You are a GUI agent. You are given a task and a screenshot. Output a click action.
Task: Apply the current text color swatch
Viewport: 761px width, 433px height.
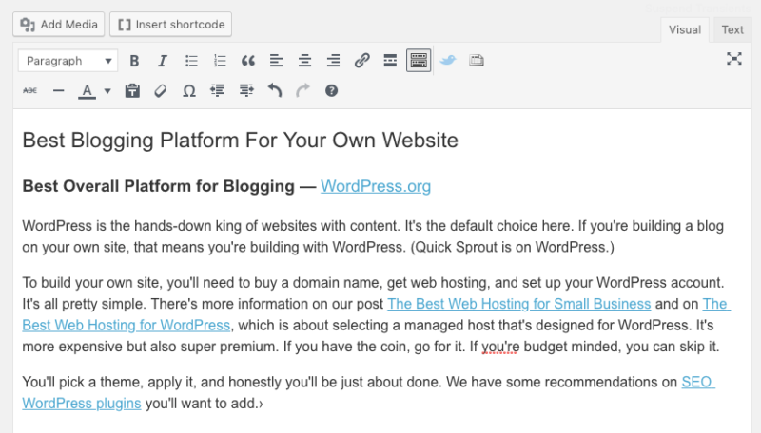coord(87,91)
